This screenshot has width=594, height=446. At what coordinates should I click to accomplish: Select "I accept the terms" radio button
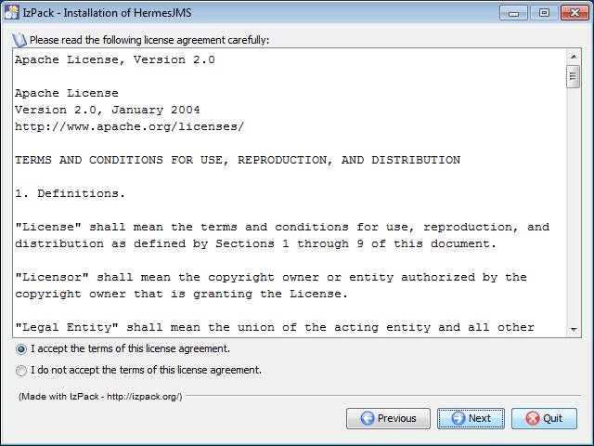click(x=21, y=349)
